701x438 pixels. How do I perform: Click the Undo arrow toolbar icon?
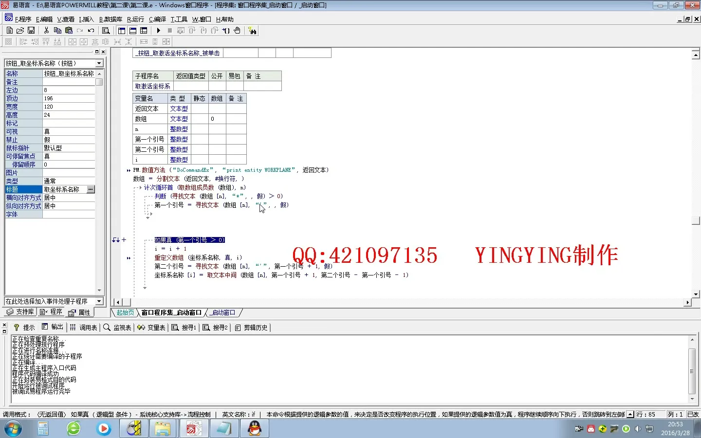click(91, 31)
